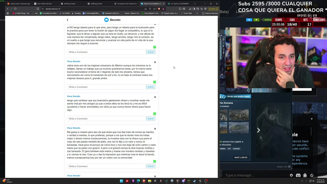
Task: Open the Pax Romana top screenshot thumbnail
Action: coord(239,115)
